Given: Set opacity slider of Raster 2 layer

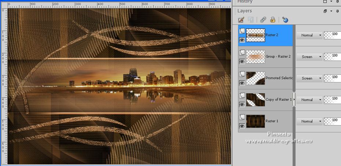Looking at the screenshot, I should pyautogui.click(x=332, y=35).
